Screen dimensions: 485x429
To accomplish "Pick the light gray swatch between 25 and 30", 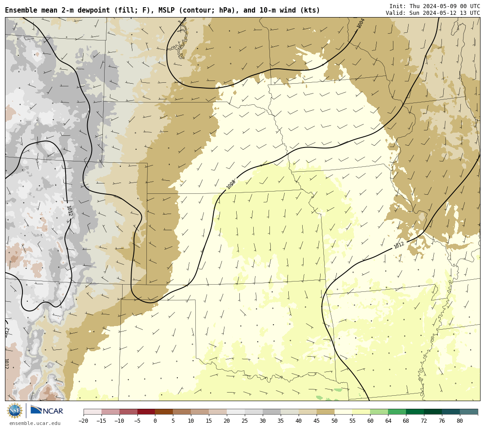I will coord(254,412).
